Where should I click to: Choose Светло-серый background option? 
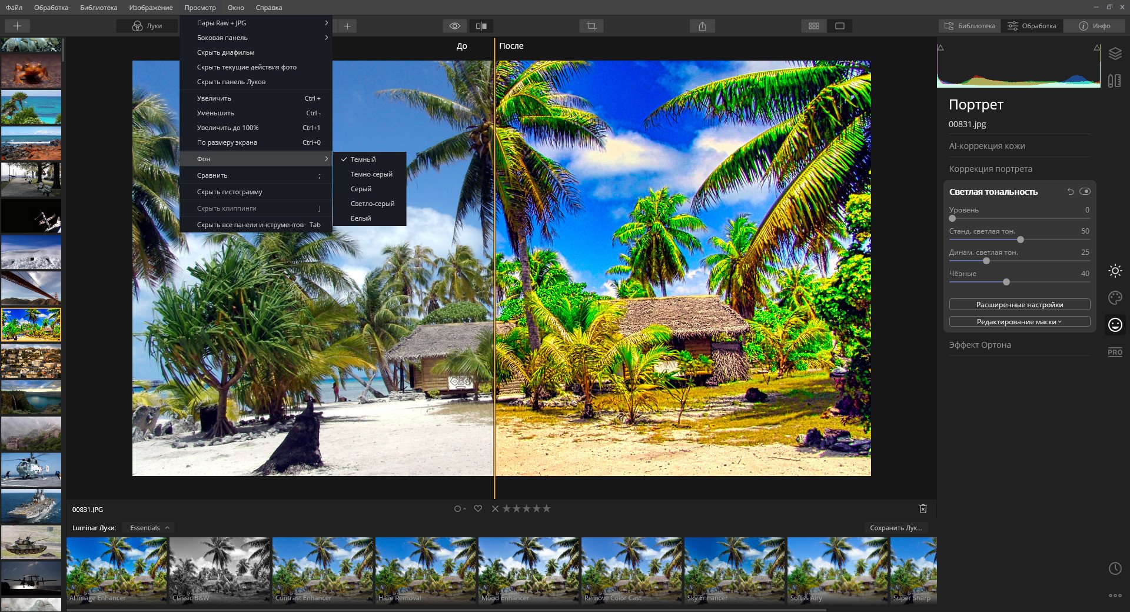pyautogui.click(x=372, y=204)
